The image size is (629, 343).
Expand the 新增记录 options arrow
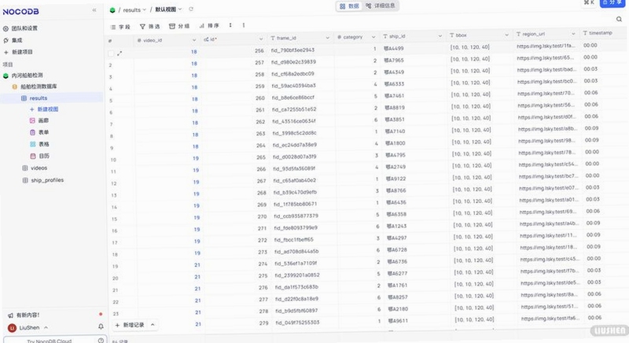pos(153,325)
